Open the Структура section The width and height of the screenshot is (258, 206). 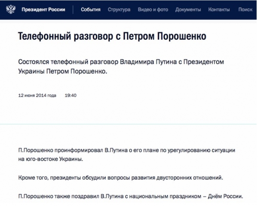(119, 9)
